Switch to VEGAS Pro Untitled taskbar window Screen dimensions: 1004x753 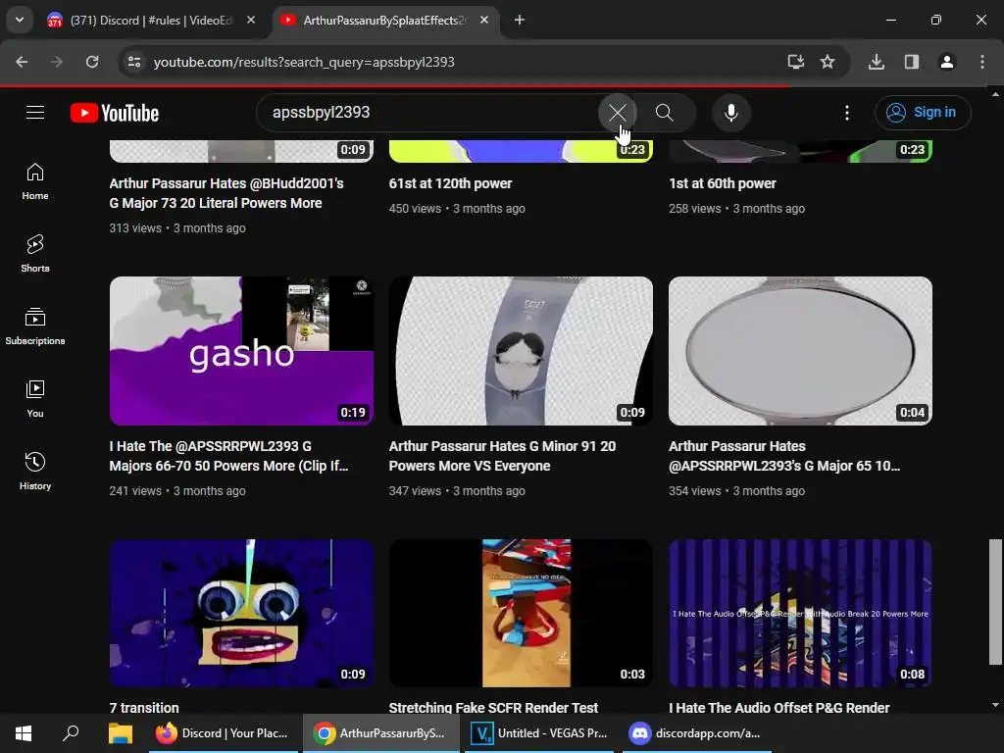pos(538,733)
